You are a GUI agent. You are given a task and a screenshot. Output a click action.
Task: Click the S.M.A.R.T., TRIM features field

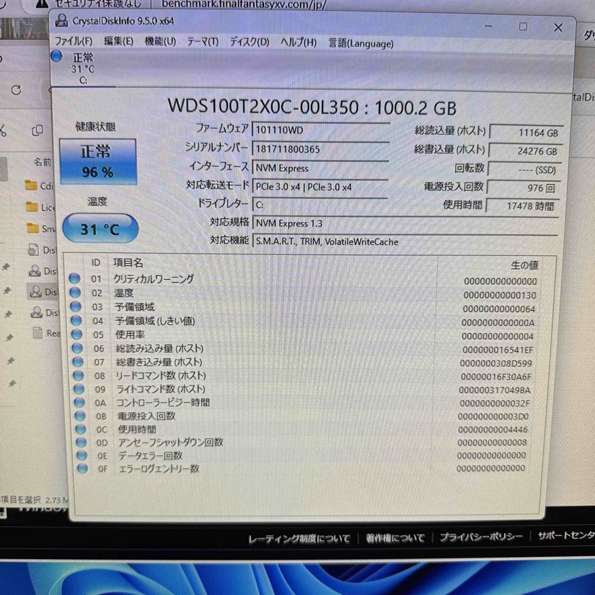pyautogui.click(x=405, y=242)
